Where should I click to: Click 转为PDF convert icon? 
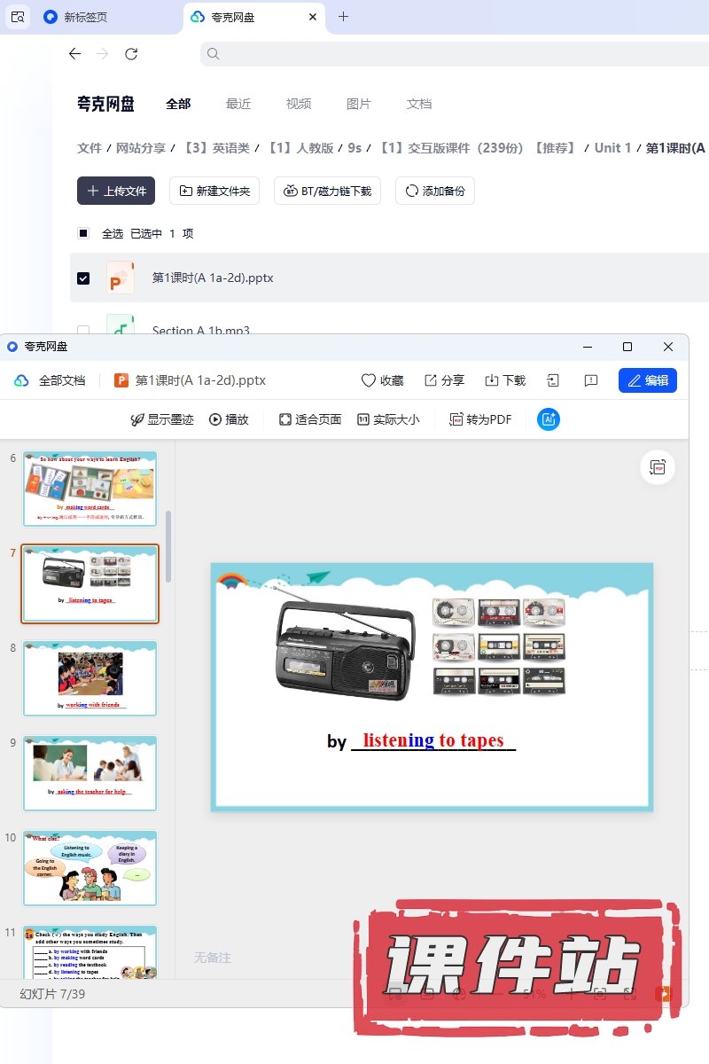tap(456, 419)
